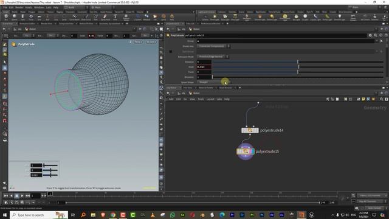
Task: Click the network editor find icon
Action: [x=382, y=99]
